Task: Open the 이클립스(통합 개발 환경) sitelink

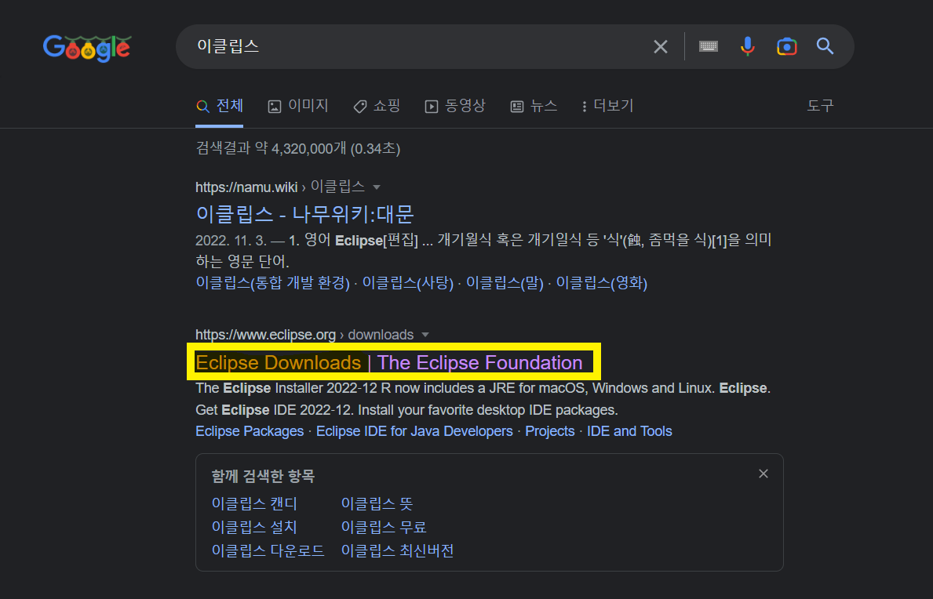Action: pos(272,283)
